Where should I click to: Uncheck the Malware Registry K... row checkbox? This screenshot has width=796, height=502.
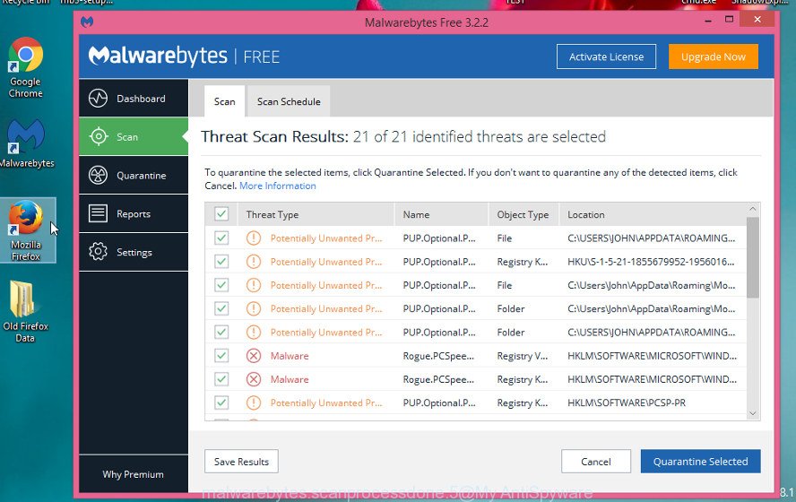[221, 378]
